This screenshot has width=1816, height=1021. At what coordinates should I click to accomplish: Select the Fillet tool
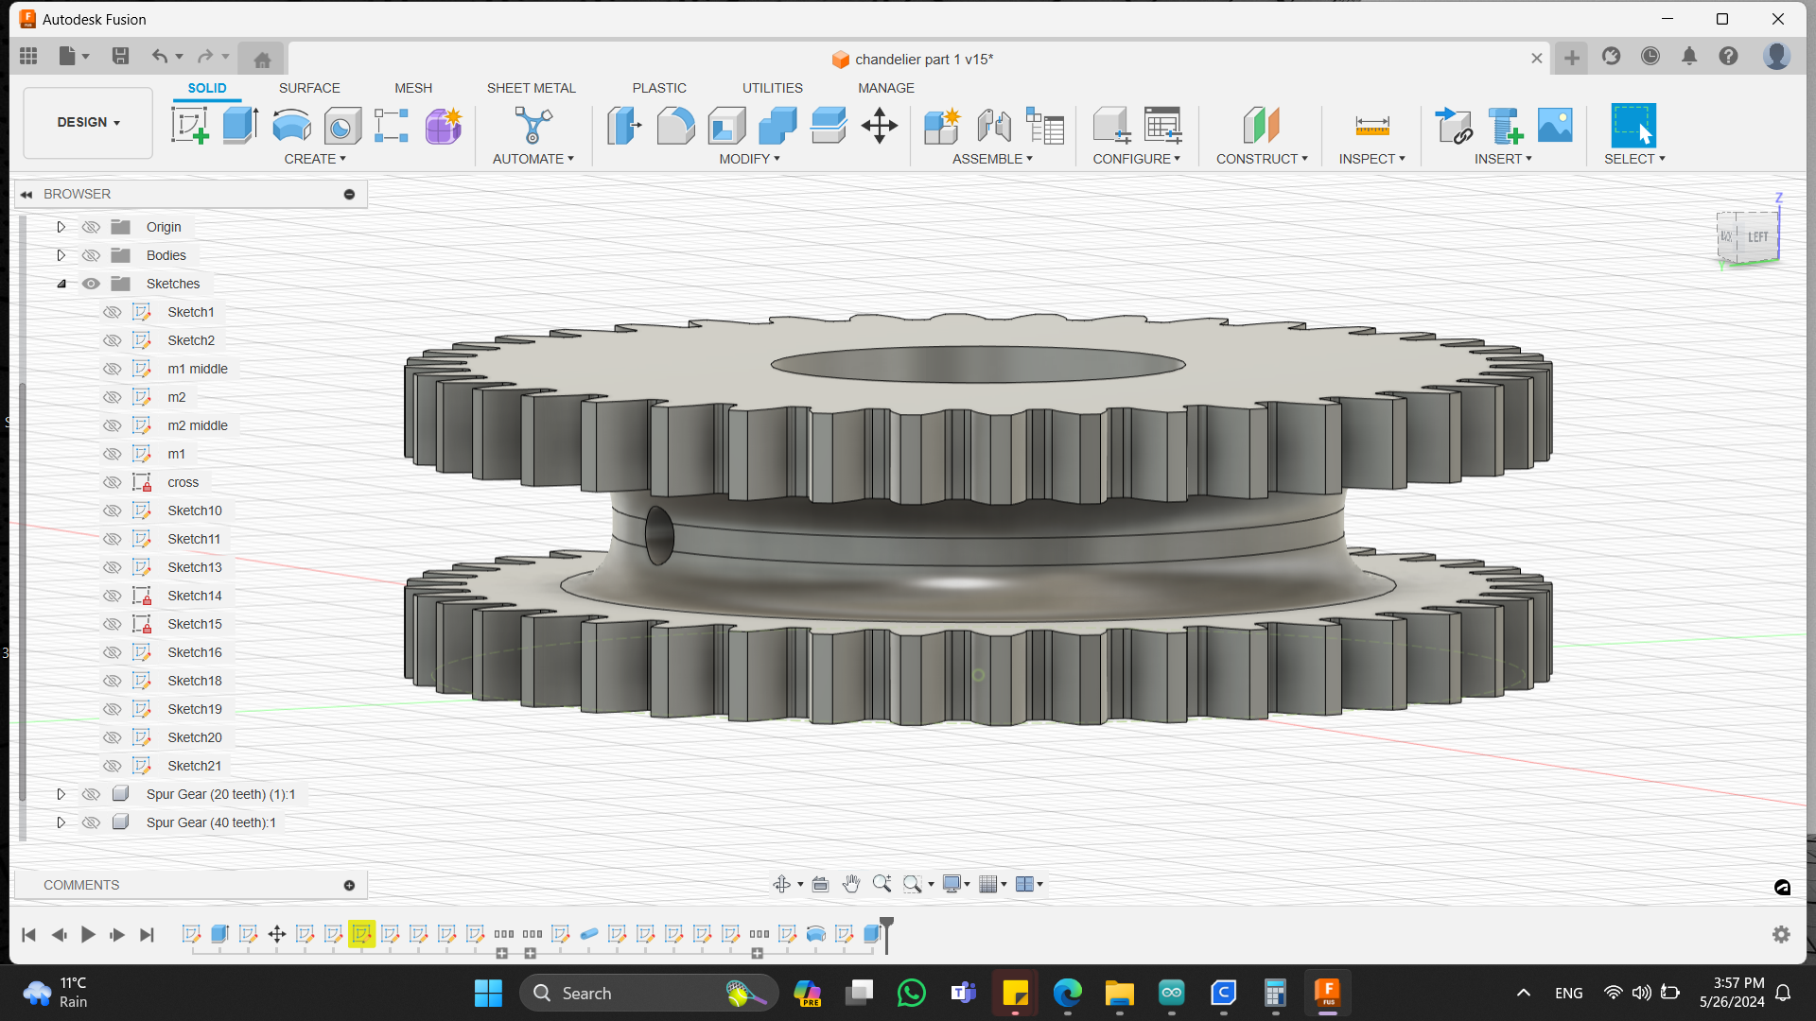pos(675,125)
